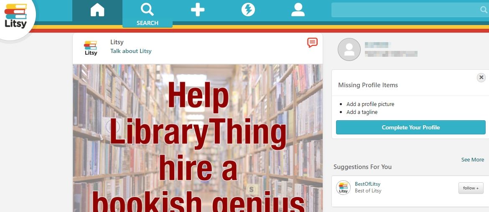Open the Home feed icon
489x212 pixels.
click(x=97, y=10)
